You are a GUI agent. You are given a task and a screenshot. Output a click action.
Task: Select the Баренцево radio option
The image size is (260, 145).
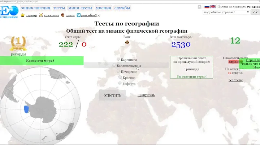pyautogui.click(x=118, y=59)
